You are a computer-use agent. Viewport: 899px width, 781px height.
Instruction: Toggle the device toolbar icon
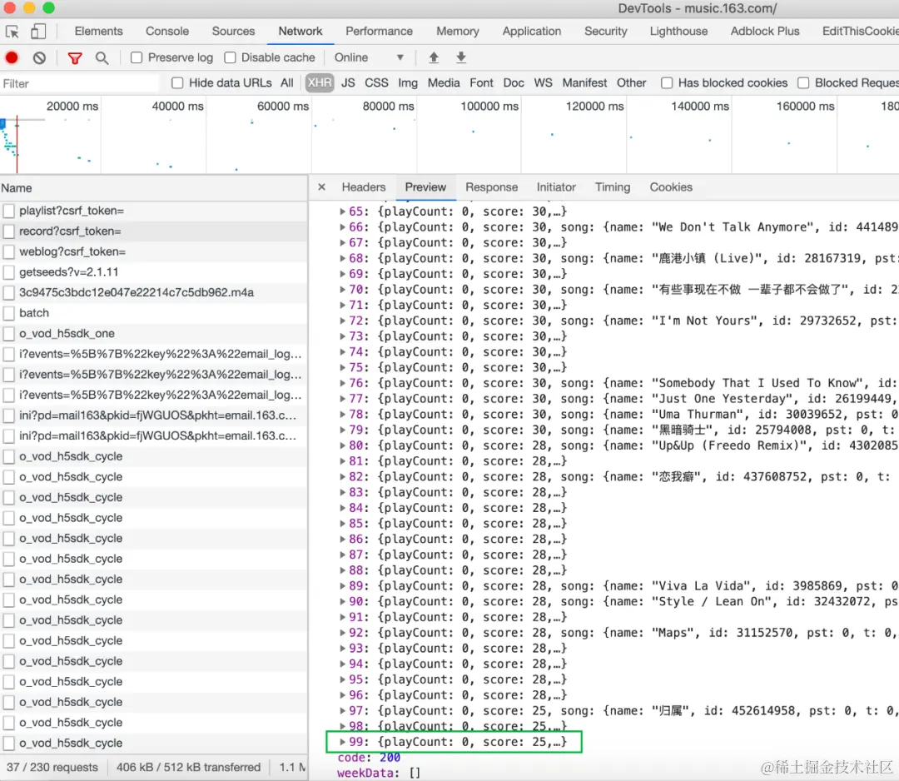click(x=38, y=32)
